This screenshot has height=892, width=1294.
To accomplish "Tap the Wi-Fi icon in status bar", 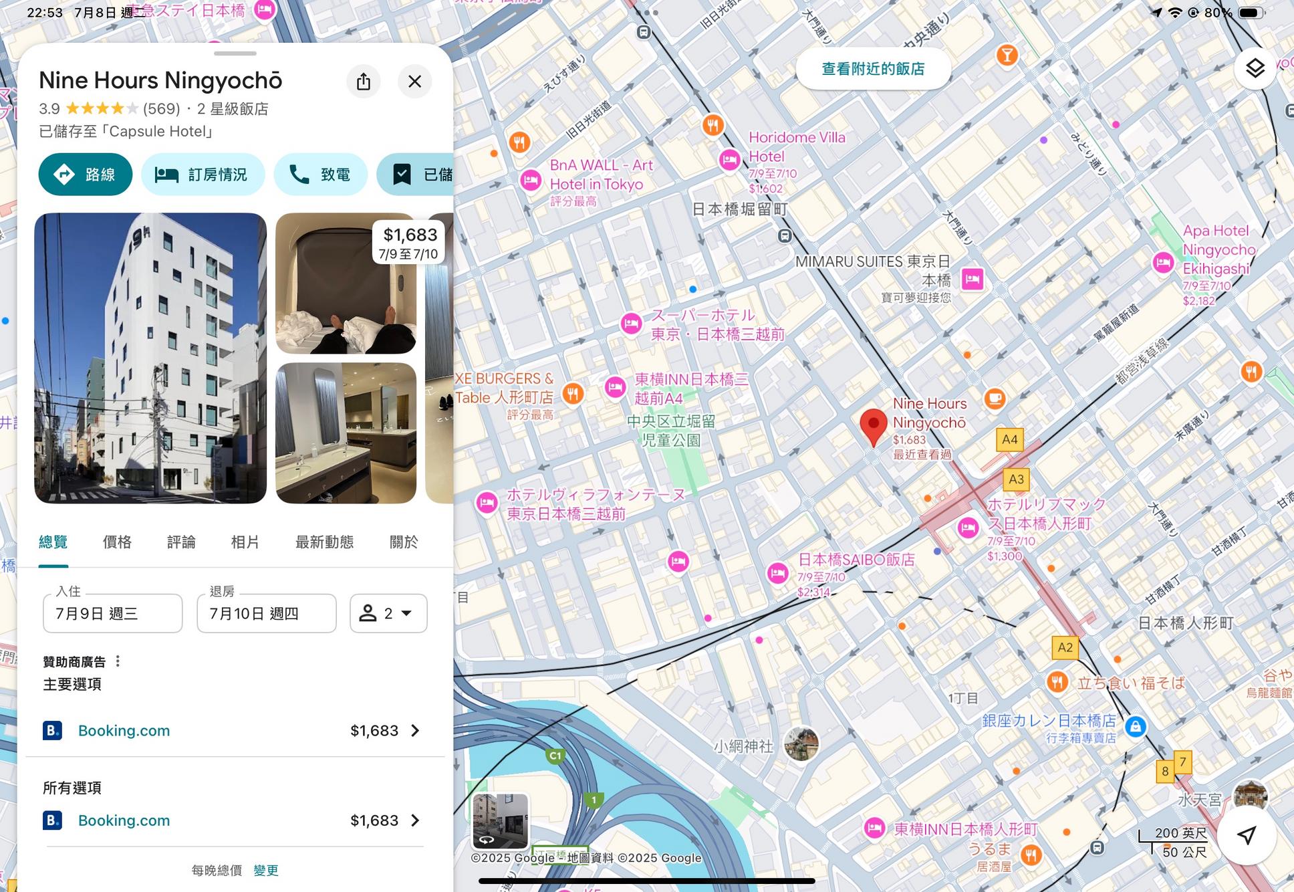I will [1174, 12].
